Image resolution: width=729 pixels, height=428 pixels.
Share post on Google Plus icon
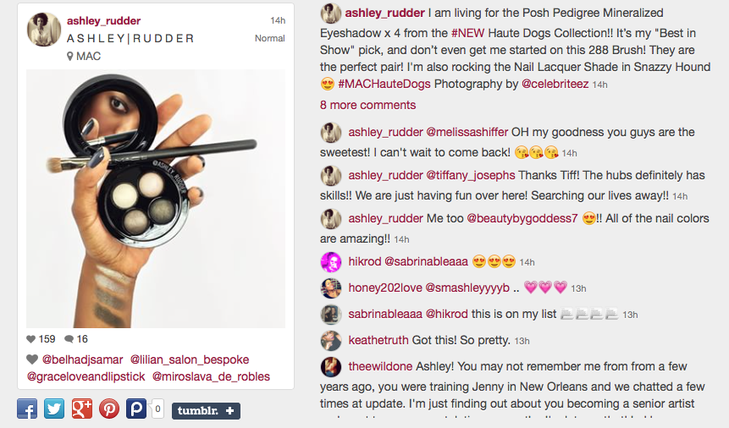click(82, 409)
